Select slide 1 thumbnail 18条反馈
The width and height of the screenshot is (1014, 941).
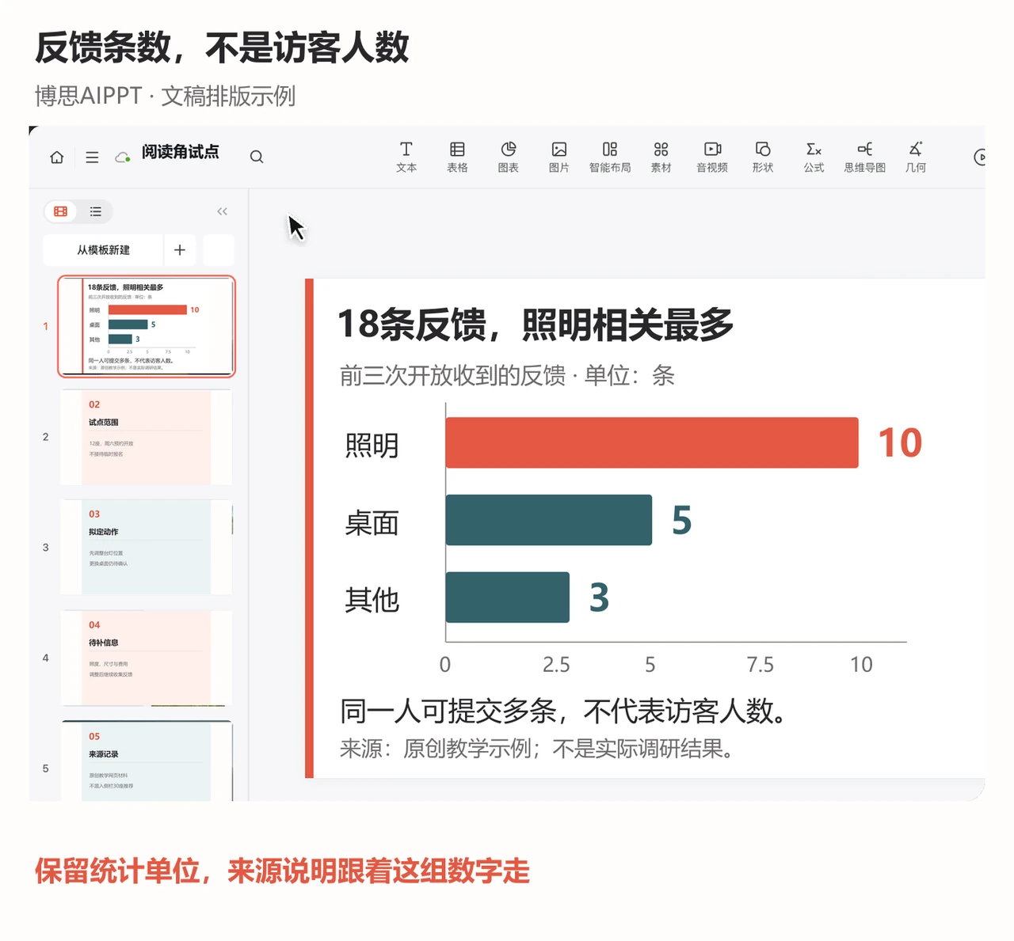point(147,326)
